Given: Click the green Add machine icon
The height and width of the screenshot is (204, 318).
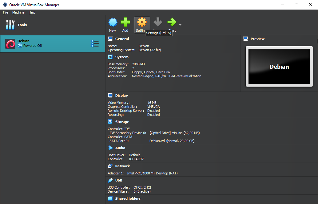Looking at the screenshot, I should [125, 22].
